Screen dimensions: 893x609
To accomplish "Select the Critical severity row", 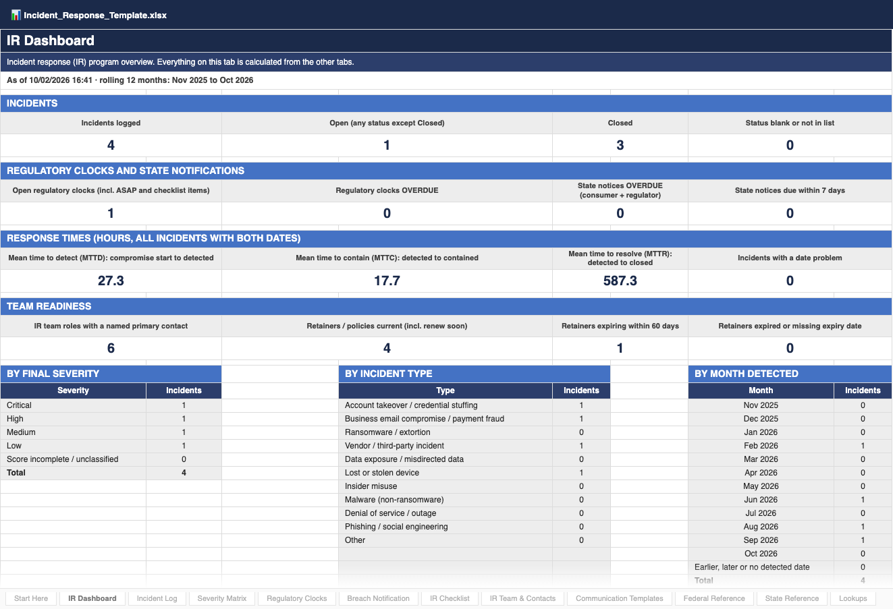I will pyautogui.click(x=111, y=405).
